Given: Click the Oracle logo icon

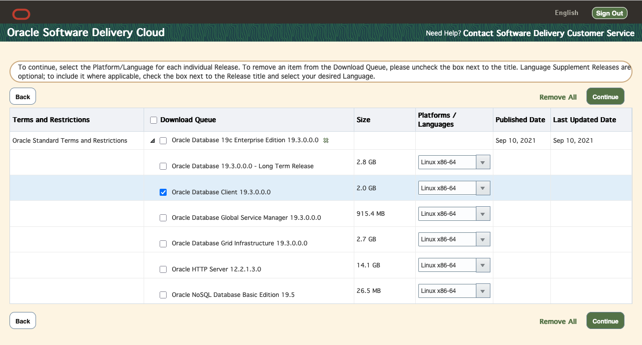Looking at the screenshot, I should tap(22, 14).
